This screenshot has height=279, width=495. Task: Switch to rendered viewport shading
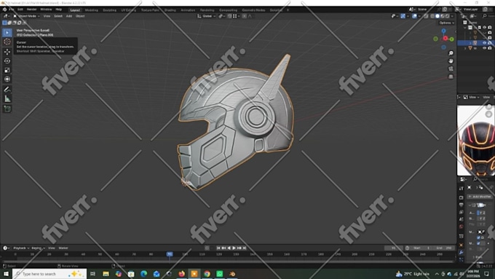448,16
